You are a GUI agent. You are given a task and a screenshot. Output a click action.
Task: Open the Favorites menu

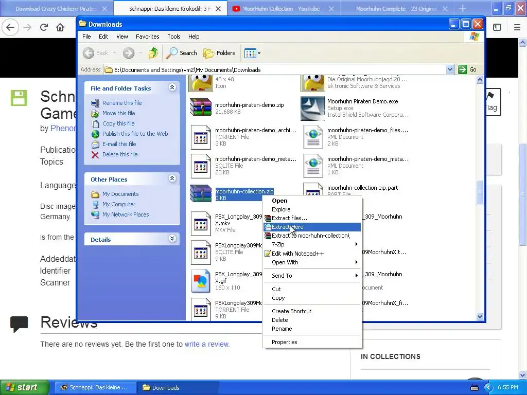[147, 37]
